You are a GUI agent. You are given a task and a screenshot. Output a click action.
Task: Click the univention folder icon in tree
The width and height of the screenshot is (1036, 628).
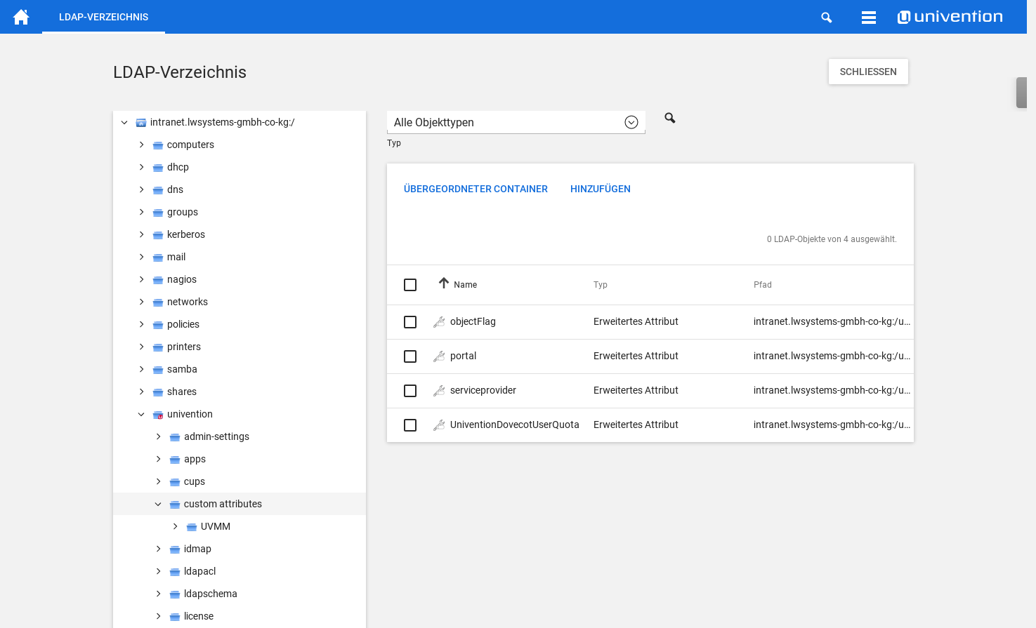pyautogui.click(x=158, y=415)
